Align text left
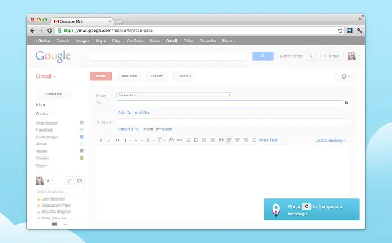Viewport: 392px width, 243px height. (x=229, y=140)
